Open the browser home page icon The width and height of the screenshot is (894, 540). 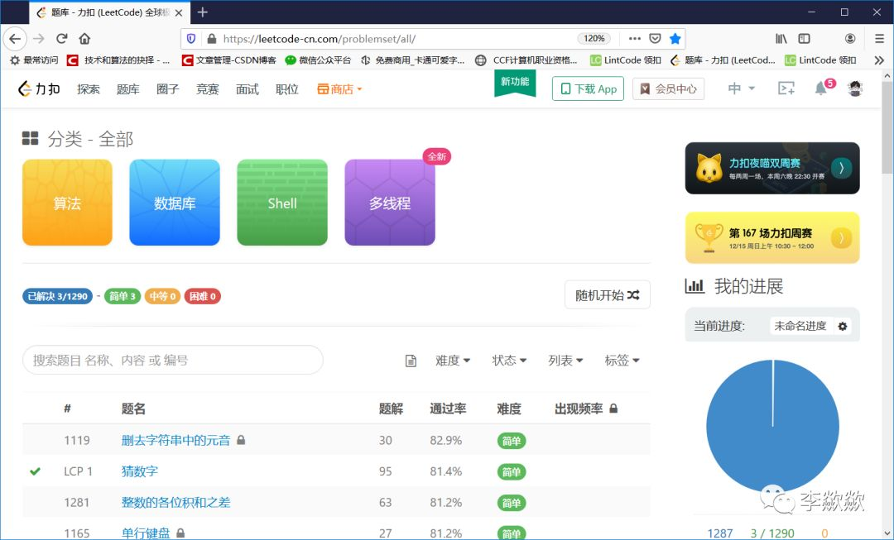(x=84, y=39)
